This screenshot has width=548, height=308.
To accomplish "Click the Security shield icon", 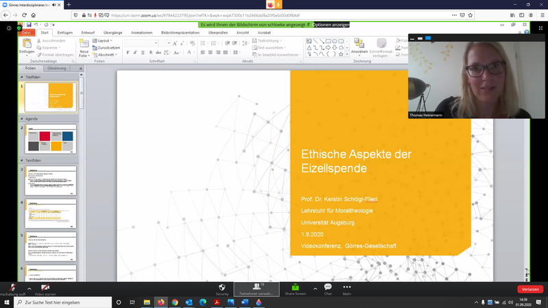I will [222, 287].
